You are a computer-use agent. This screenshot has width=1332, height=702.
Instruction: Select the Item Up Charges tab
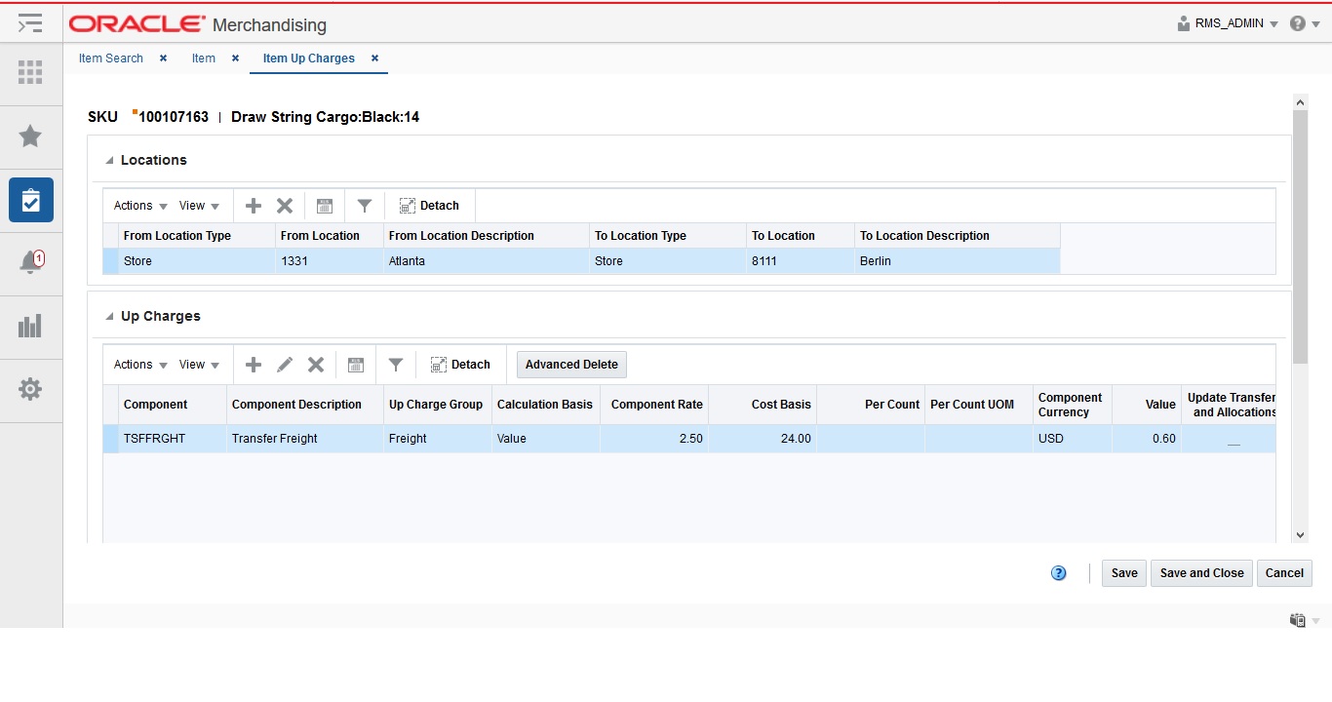coord(309,58)
